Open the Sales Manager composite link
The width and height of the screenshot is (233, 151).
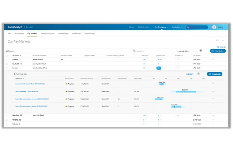click(27, 91)
